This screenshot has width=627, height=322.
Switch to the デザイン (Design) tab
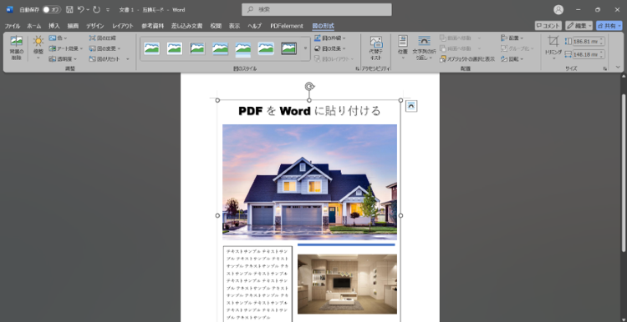coord(95,26)
